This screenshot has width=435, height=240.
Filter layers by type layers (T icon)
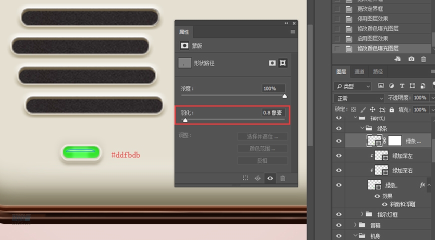click(x=402, y=86)
